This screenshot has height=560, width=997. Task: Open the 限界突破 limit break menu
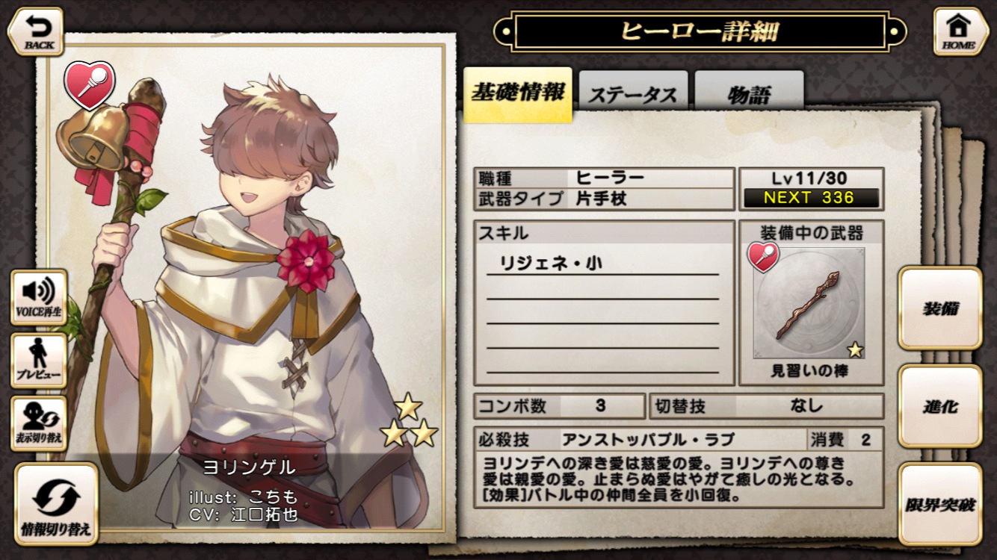[x=939, y=504]
